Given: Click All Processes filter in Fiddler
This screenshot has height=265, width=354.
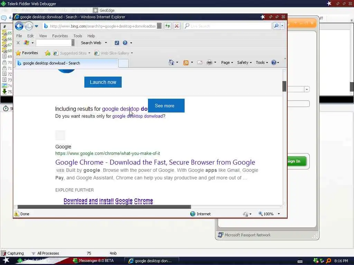Looking at the screenshot, I should point(45,253).
